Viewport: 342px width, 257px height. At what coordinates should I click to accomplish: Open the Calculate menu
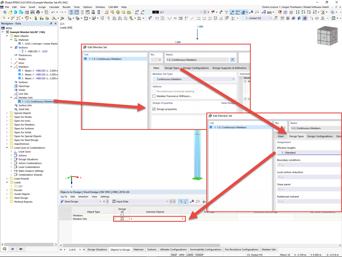click(x=54, y=7)
